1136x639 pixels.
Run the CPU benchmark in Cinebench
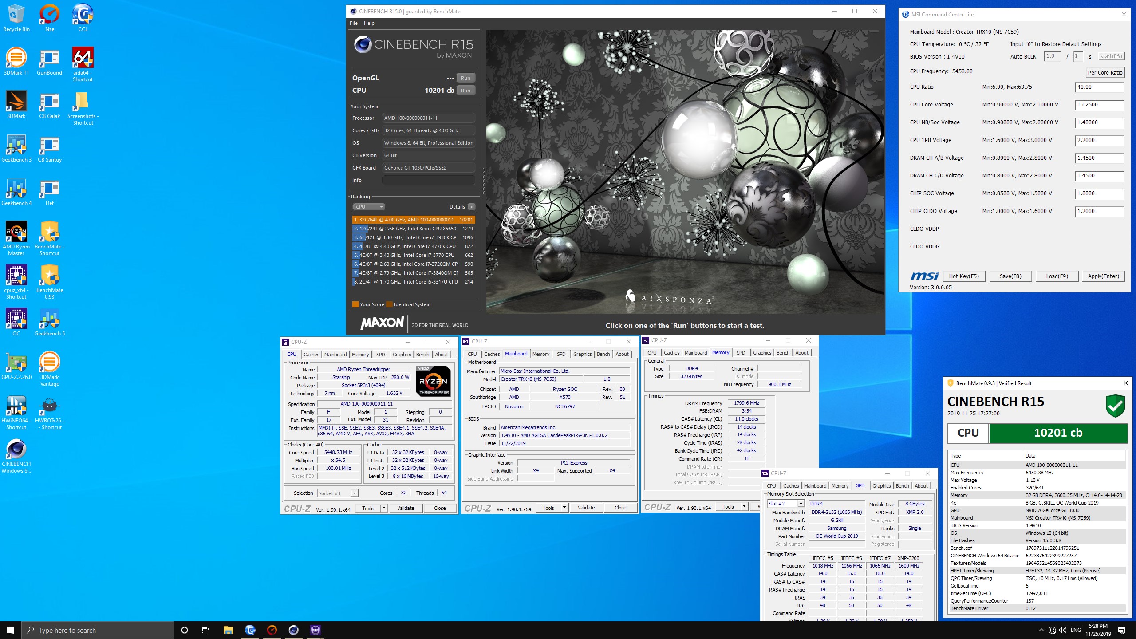[x=465, y=90]
